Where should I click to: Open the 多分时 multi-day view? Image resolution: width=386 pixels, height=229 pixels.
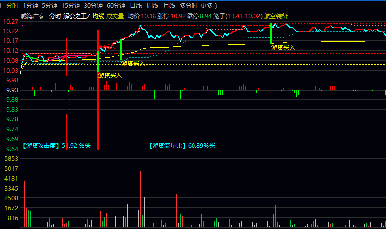coord(189,5)
